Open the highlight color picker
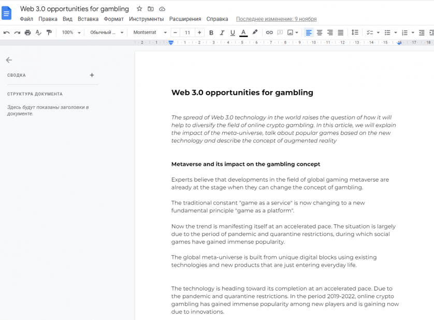This screenshot has height=320, width=434. 255,33
